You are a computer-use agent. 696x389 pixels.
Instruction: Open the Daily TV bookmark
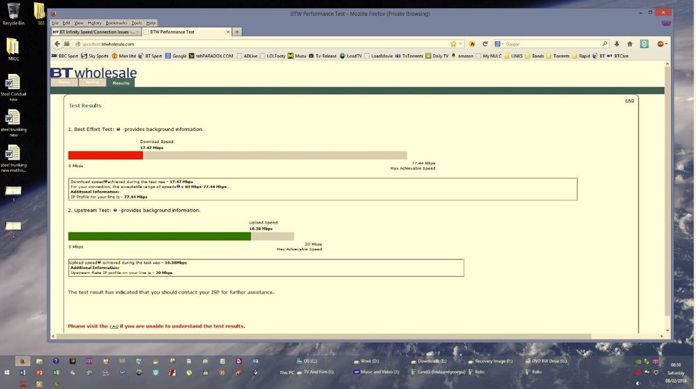437,56
